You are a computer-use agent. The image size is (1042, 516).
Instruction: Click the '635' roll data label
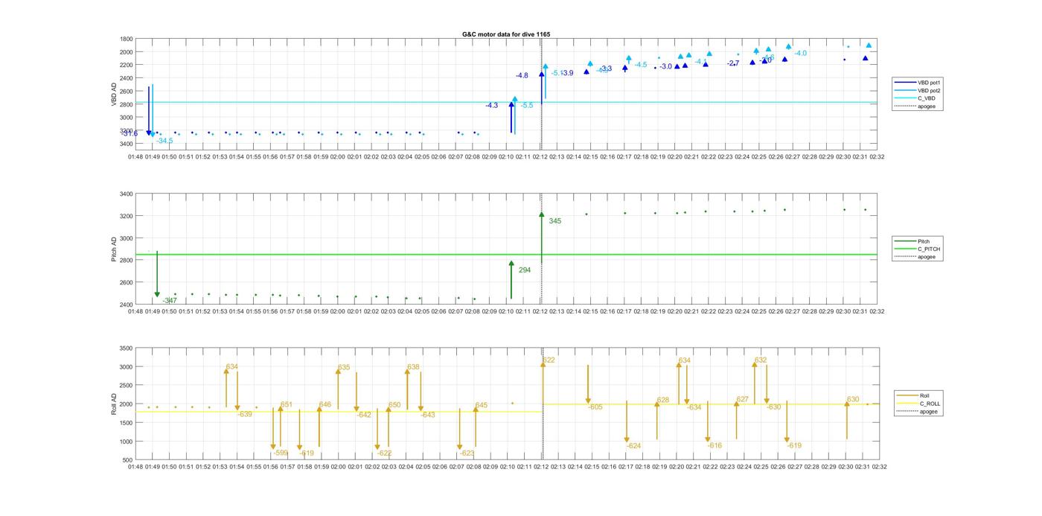pos(344,368)
